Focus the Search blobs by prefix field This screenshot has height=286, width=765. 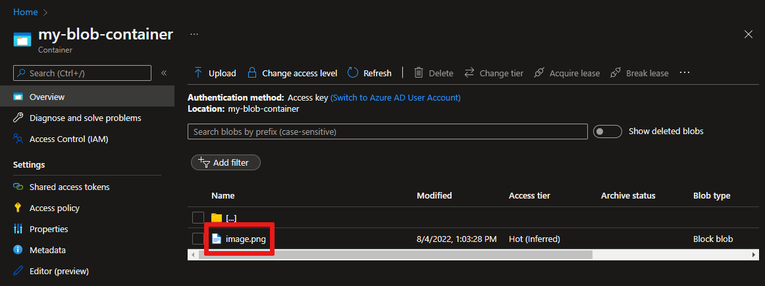(x=387, y=131)
